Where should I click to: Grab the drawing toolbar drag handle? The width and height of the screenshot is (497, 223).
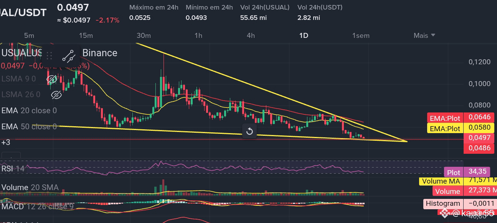click(49, 56)
